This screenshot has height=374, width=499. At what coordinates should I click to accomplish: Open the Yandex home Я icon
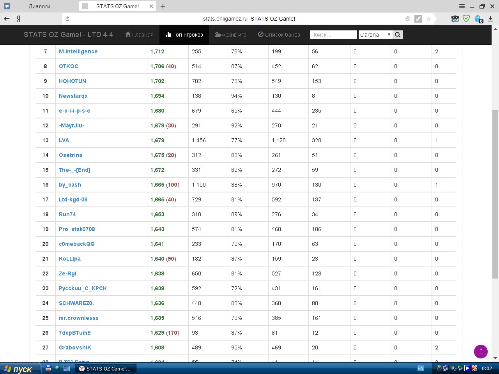point(18,19)
